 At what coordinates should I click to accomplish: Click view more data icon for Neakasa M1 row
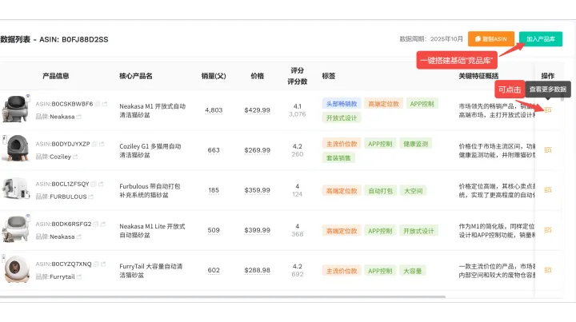[548, 109]
